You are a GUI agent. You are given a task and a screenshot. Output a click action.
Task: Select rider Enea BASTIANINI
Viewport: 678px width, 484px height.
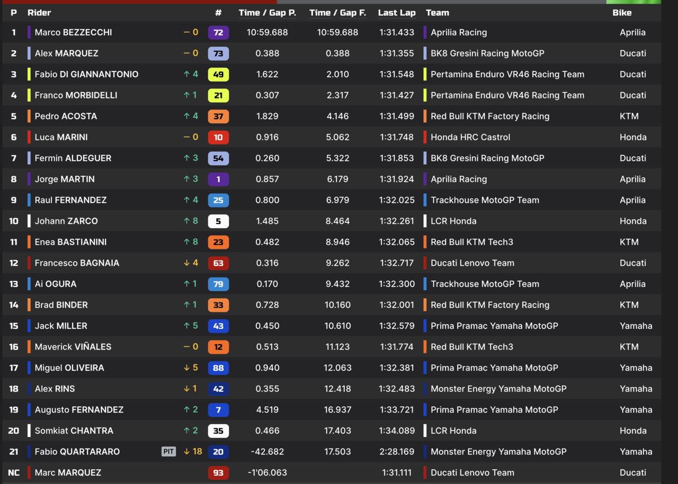[70, 242]
